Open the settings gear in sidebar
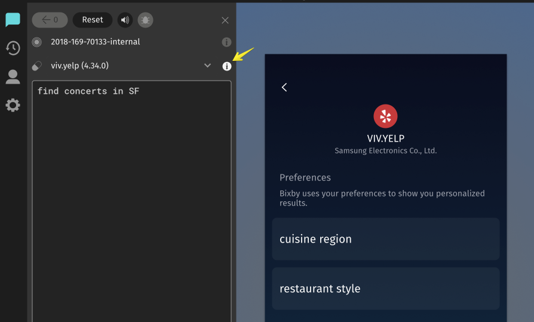534x322 pixels. pyautogui.click(x=13, y=105)
